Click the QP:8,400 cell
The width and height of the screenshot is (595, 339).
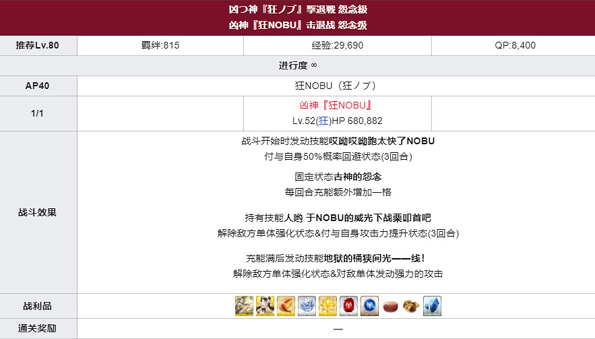coord(513,46)
